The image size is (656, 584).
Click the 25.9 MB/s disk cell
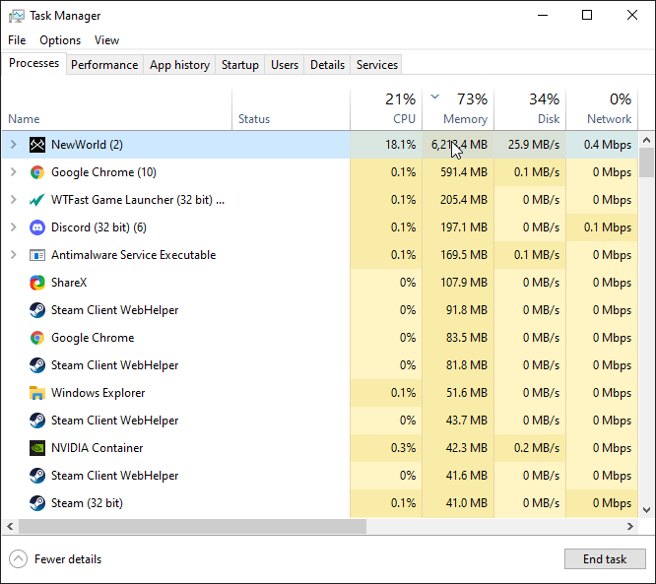(x=530, y=145)
